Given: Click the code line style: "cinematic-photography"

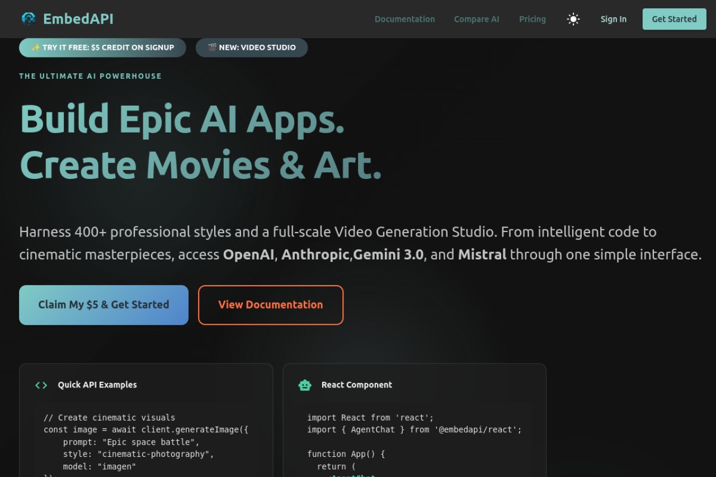Looking at the screenshot, I should point(138,454).
